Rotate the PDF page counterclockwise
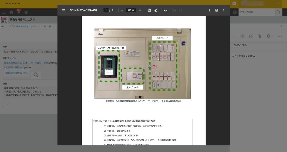The height and width of the screenshot is (152, 287). pyautogui.click(x=156, y=10)
